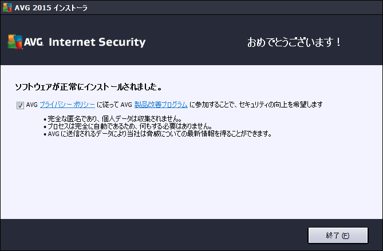Image resolution: width=383 pixels, height=251 pixels.
Task: Click the AVG icon in the title bar
Action: (x=7, y=7)
